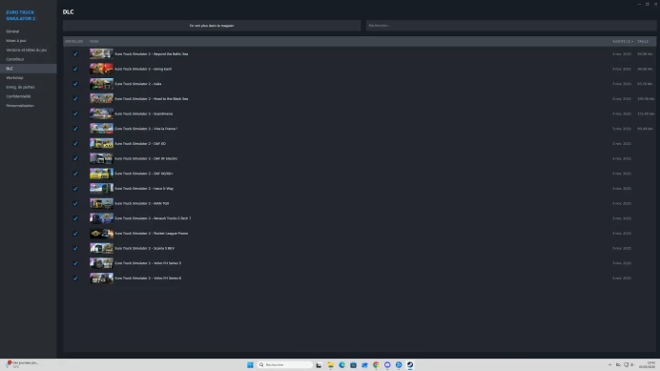
Task: Click Euro Truck Simulator 2 - Vive la France ! text
Action: tap(146, 129)
